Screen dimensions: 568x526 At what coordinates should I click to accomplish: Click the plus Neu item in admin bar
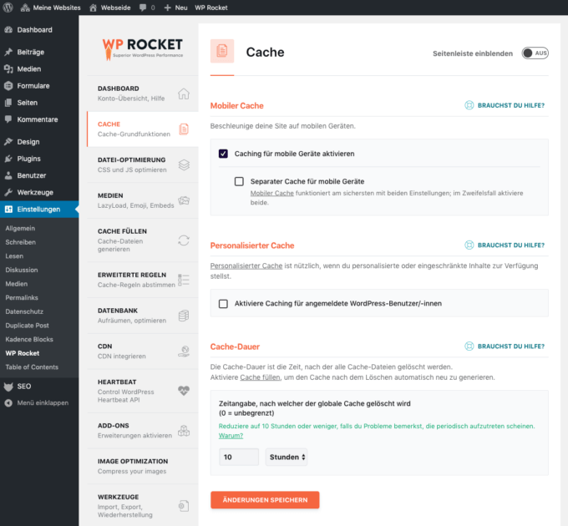pos(175,8)
